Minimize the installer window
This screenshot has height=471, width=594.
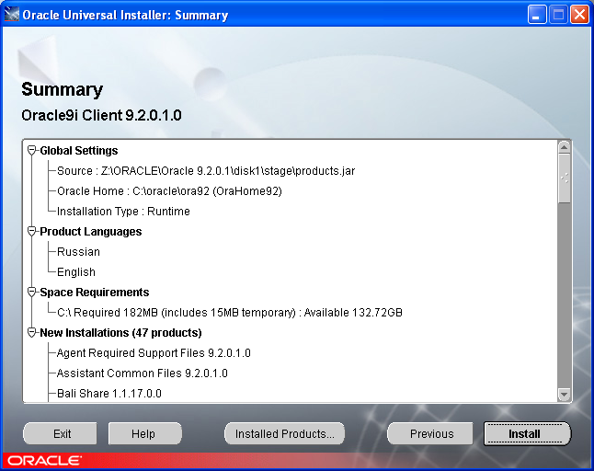click(x=536, y=15)
